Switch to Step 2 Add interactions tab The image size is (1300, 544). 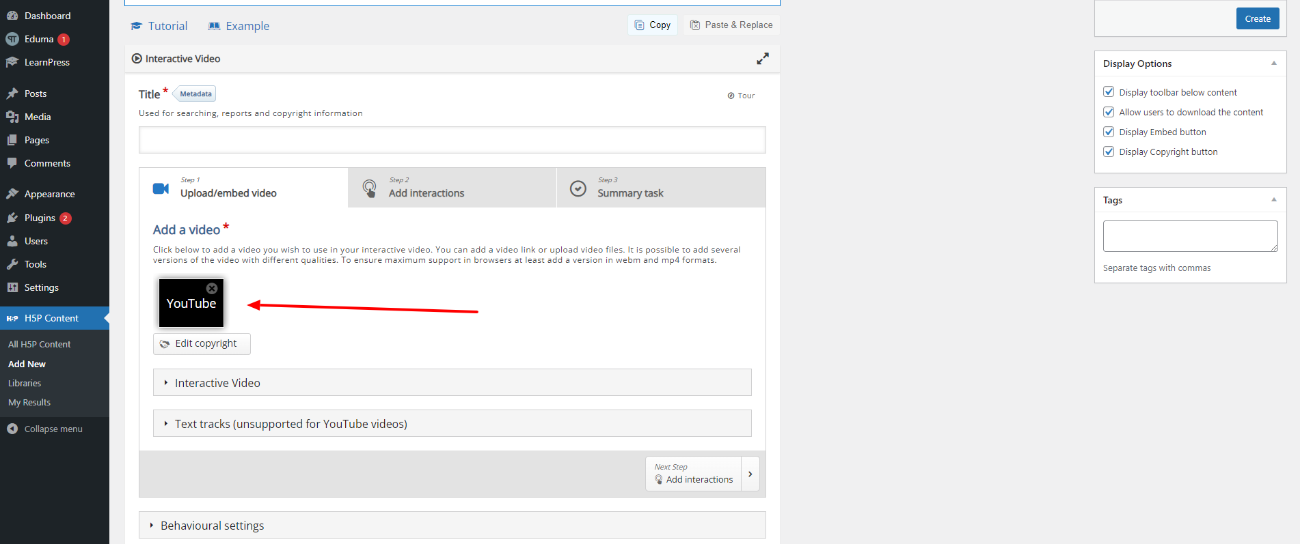452,188
